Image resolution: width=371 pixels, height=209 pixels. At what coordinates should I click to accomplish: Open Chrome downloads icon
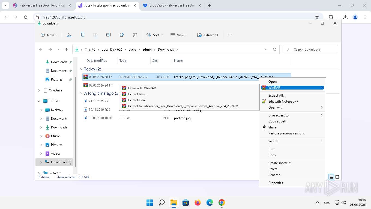click(x=345, y=17)
